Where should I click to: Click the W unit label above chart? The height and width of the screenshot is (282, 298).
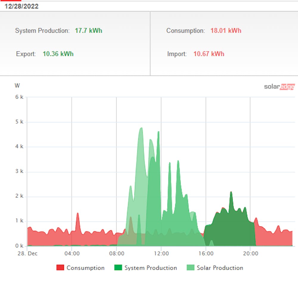click(17, 86)
